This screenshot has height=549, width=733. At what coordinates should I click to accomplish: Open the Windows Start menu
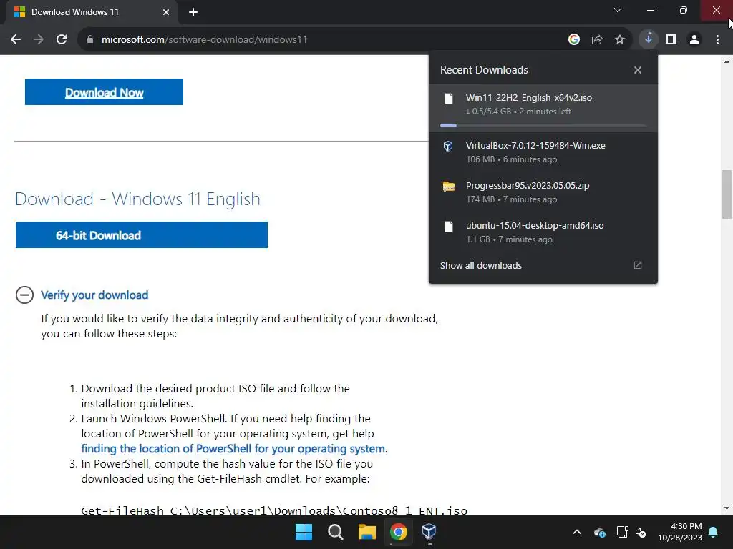(x=304, y=532)
